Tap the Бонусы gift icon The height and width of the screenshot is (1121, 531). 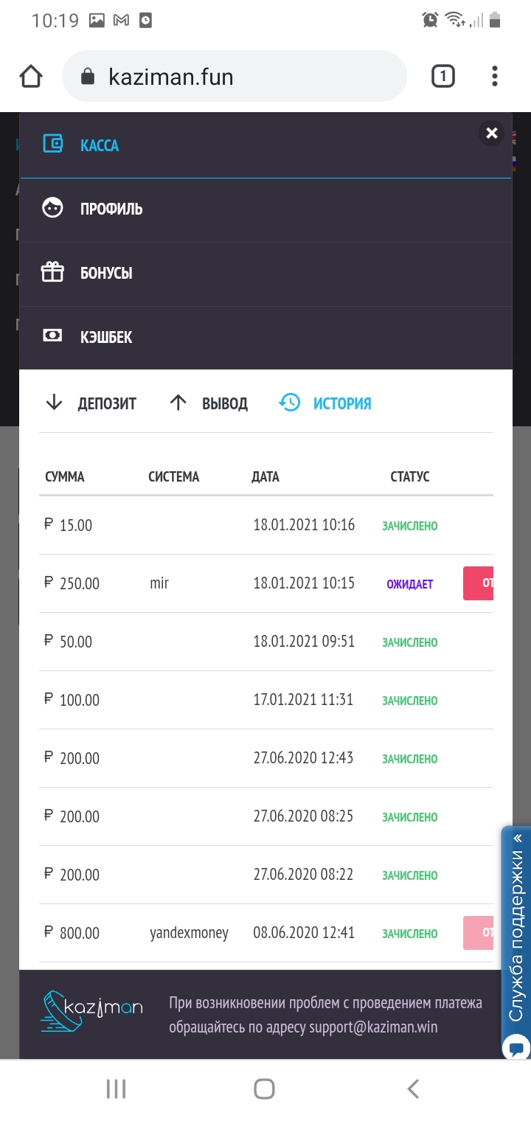coord(52,273)
